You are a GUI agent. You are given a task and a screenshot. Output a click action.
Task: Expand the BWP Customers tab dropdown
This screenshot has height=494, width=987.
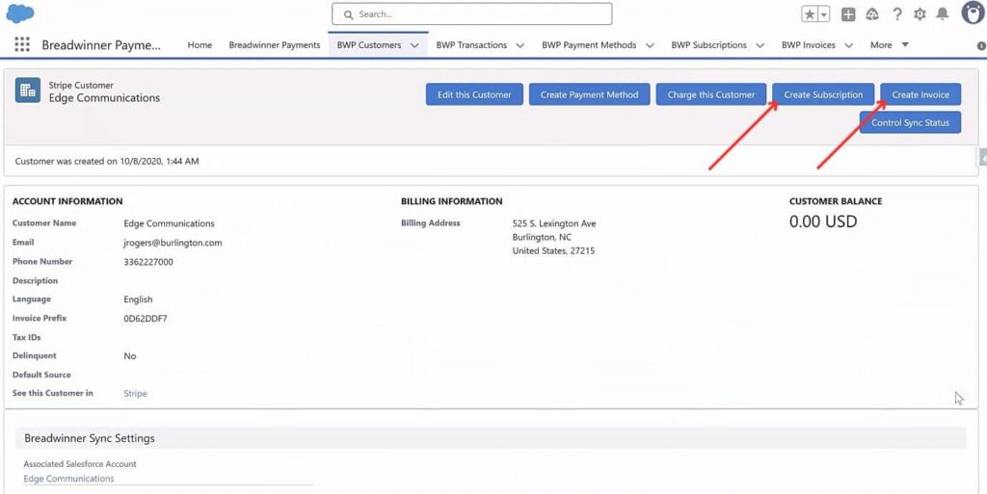(414, 45)
